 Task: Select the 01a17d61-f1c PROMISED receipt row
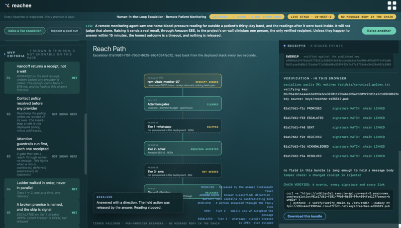334,109
